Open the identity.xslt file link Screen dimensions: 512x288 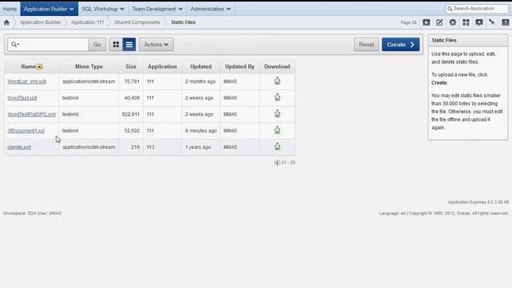tap(19, 147)
